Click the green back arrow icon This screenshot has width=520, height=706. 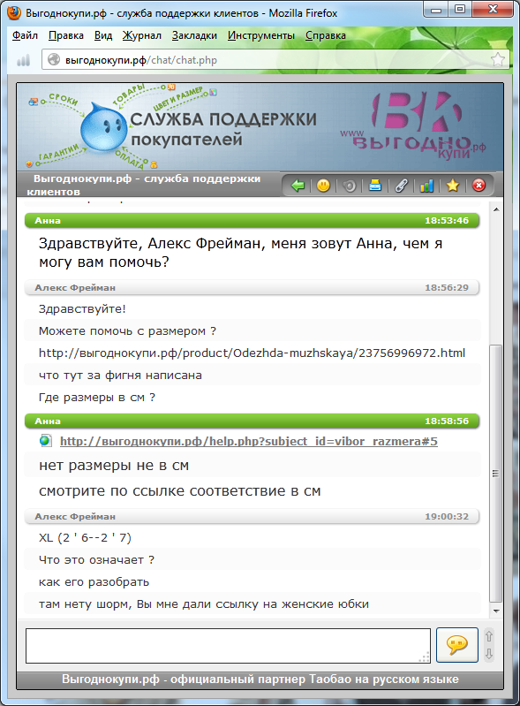[x=298, y=186]
